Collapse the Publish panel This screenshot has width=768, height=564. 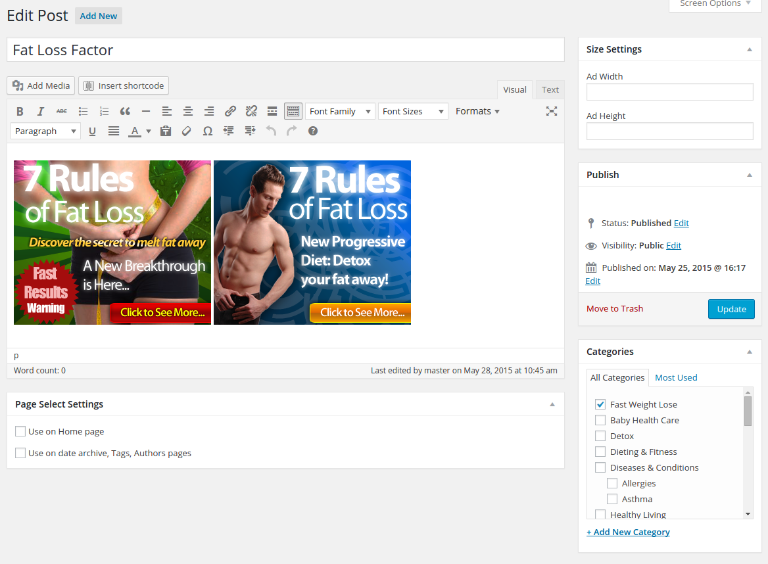[750, 176]
